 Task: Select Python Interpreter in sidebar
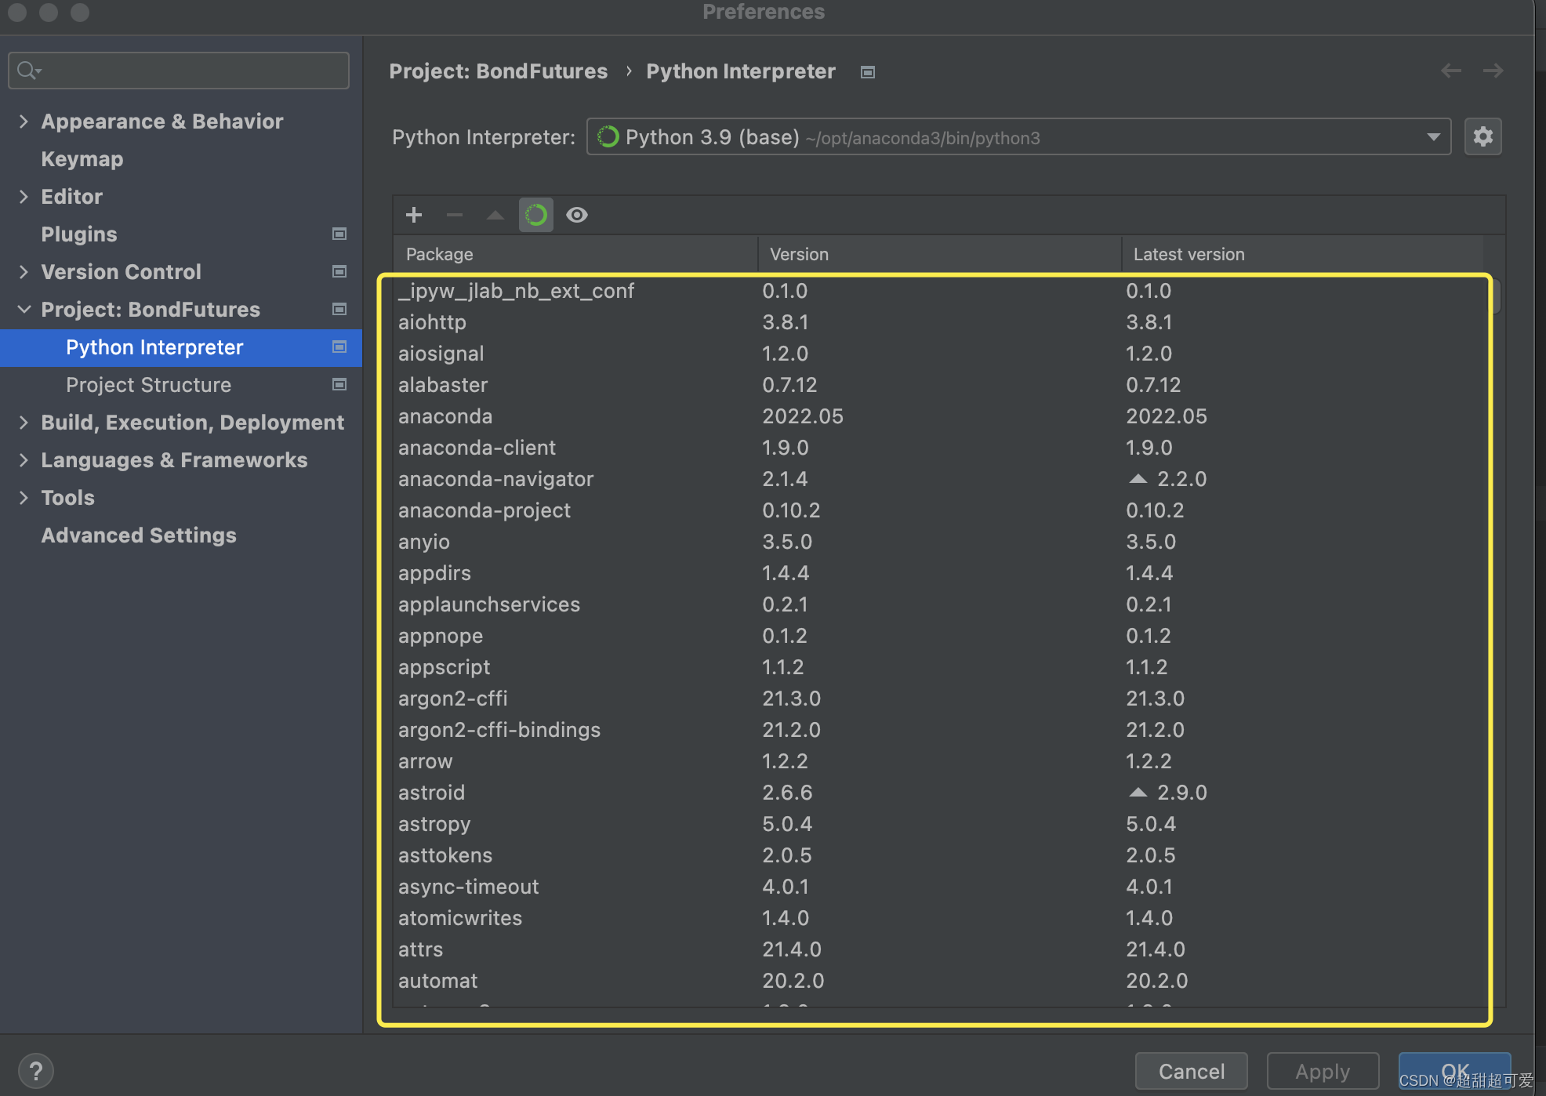point(181,347)
